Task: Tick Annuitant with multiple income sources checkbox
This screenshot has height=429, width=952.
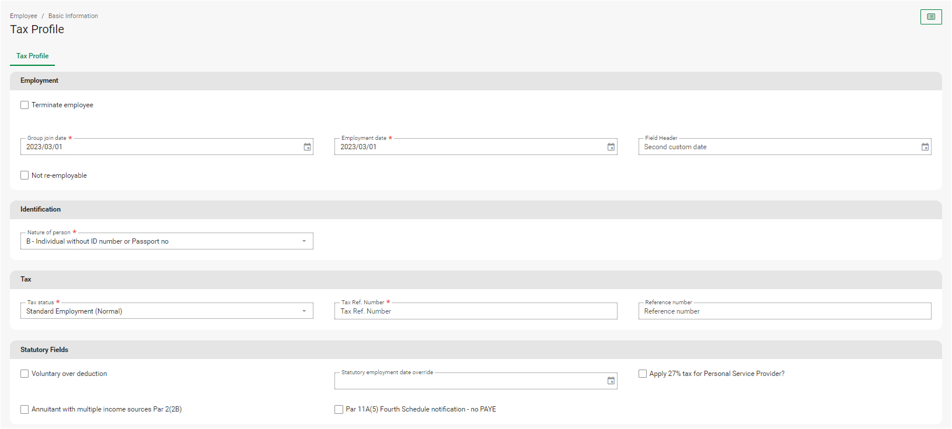Action: tap(25, 409)
